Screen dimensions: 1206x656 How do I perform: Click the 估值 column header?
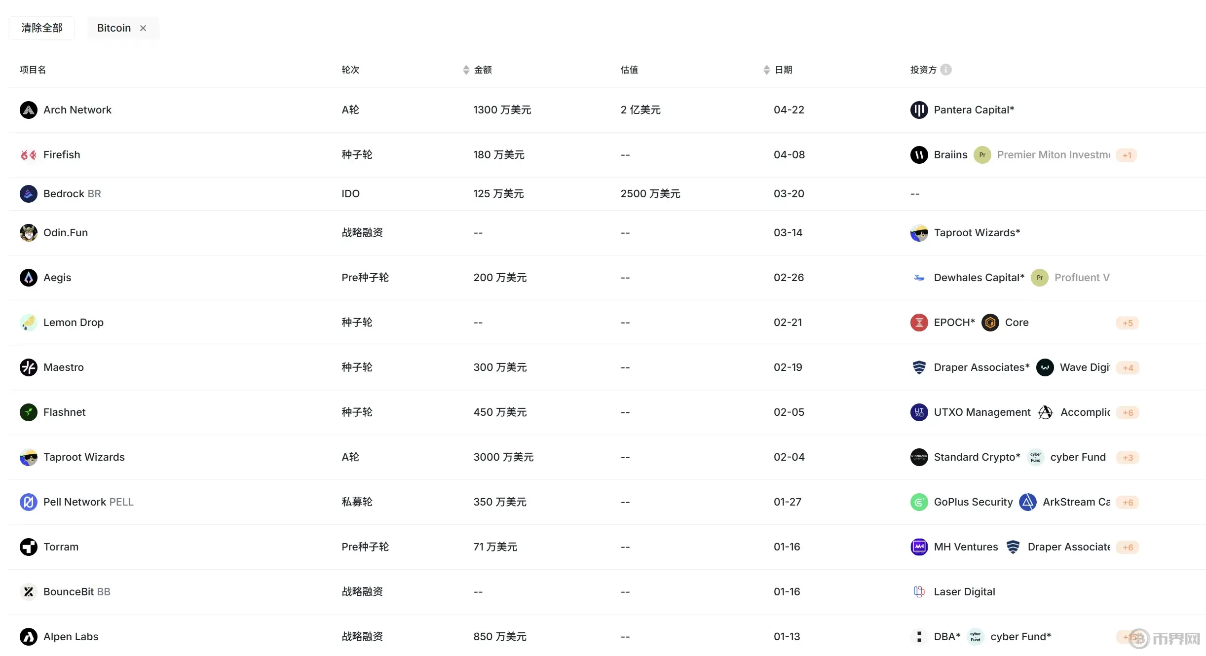629,70
